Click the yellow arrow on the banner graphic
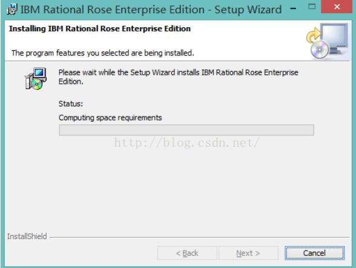The width and height of the screenshot is (356, 268). [x=314, y=35]
